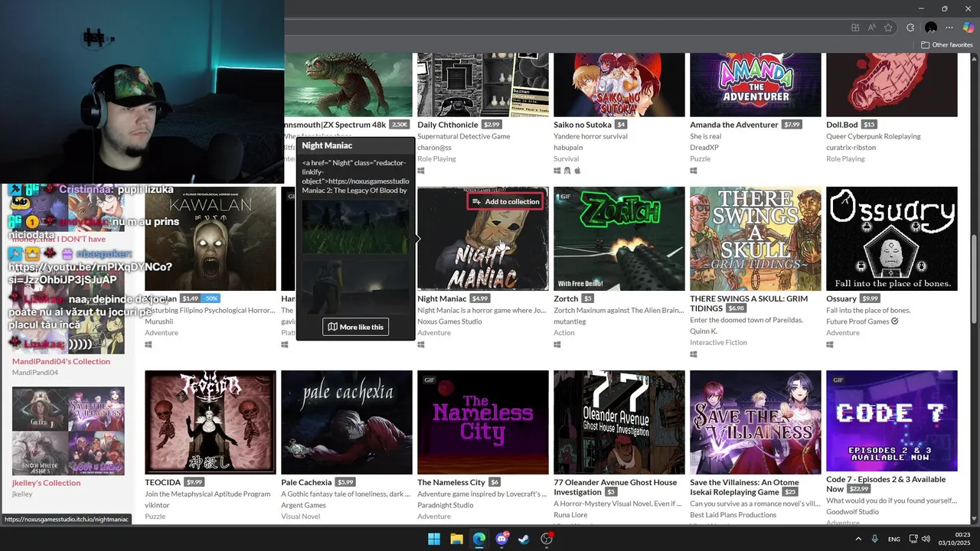Image resolution: width=980 pixels, height=551 pixels.
Task: Click the $4.99 price tag on Night Maniac
Action: (481, 298)
